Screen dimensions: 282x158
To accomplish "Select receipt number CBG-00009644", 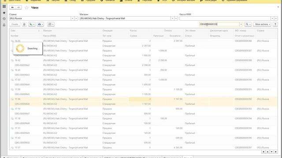I will click(22, 85).
